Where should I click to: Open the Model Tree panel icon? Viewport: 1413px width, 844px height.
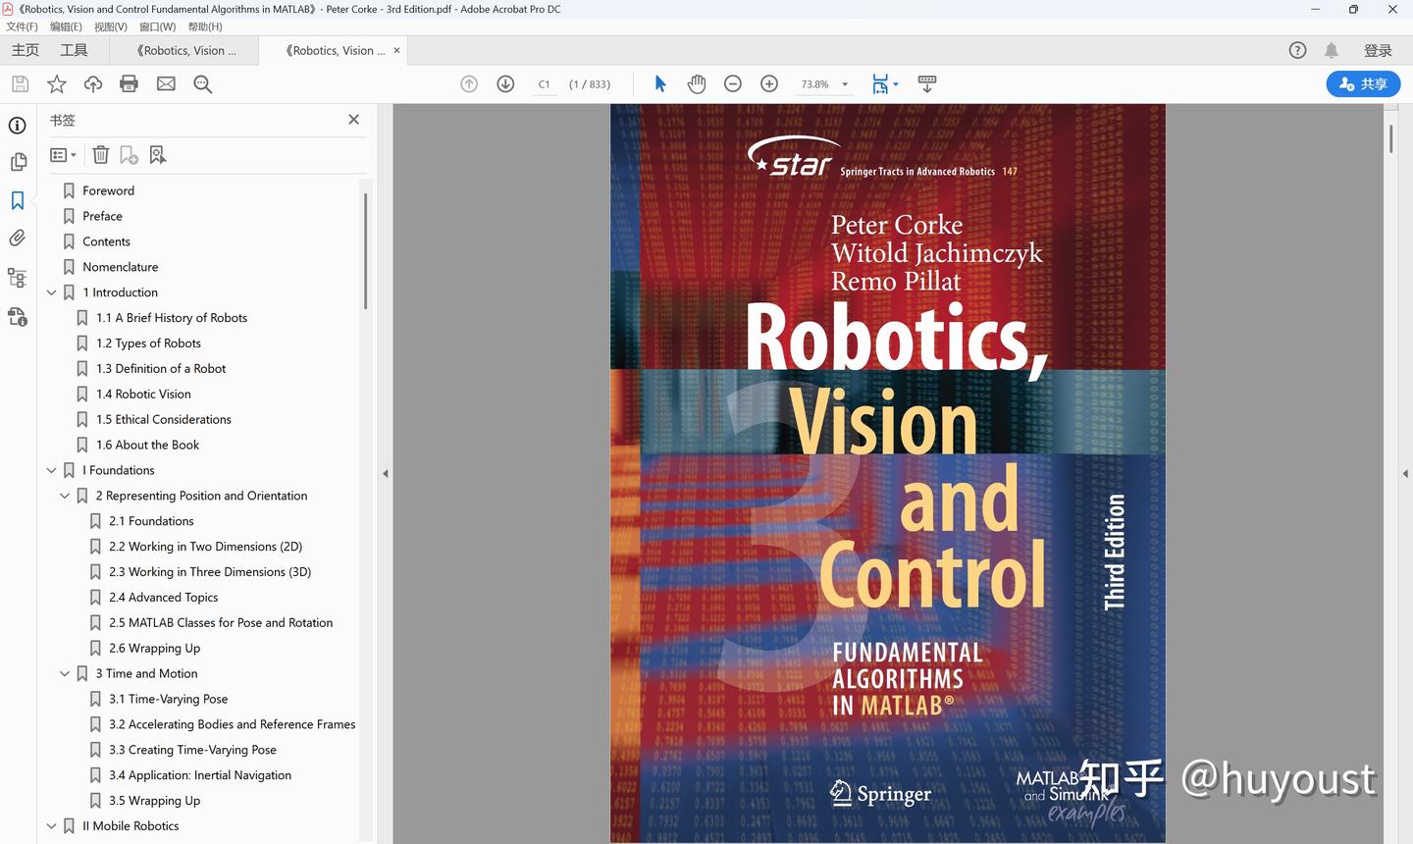click(17, 278)
